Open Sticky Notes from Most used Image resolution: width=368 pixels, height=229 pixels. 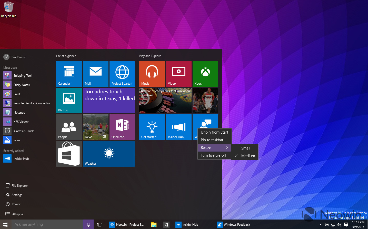click(x=28, y=85)
